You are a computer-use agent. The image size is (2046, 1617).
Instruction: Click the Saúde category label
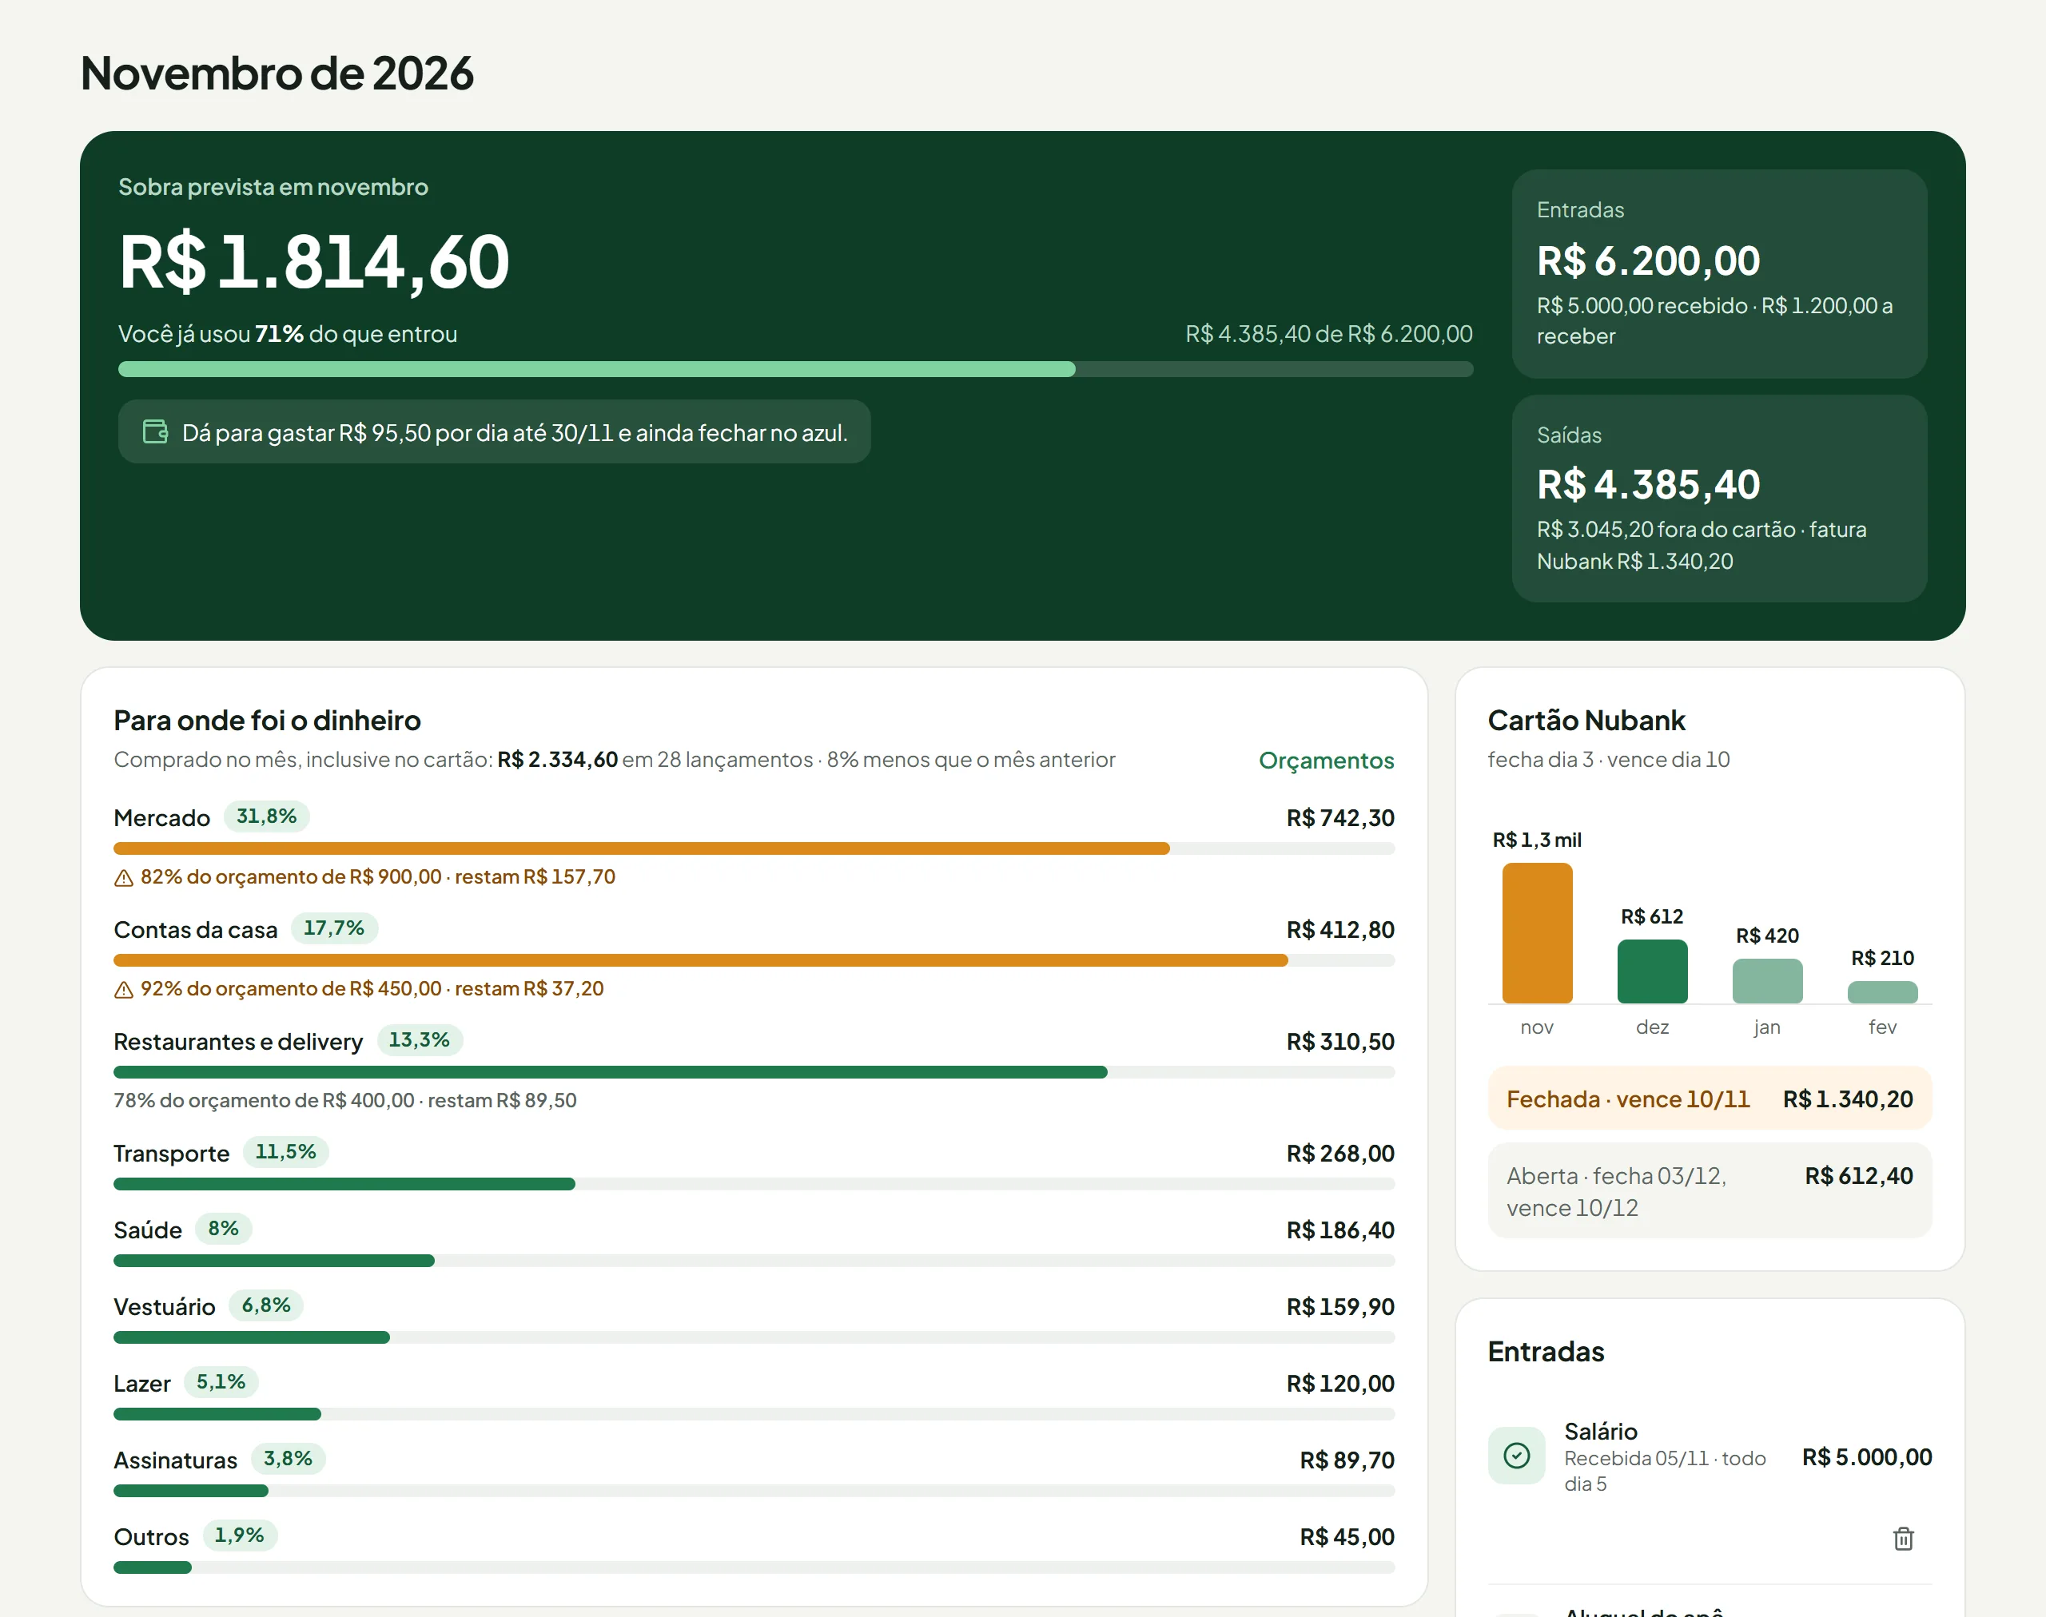tap(148, 1230)
